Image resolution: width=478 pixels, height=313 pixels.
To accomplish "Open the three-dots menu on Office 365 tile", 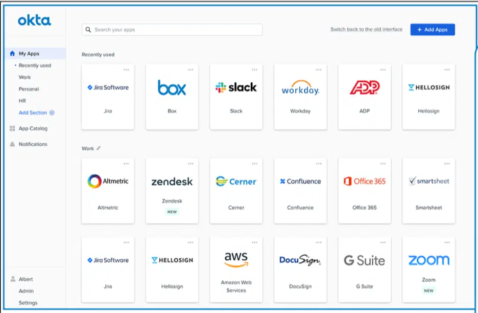I will click(383, 164).
